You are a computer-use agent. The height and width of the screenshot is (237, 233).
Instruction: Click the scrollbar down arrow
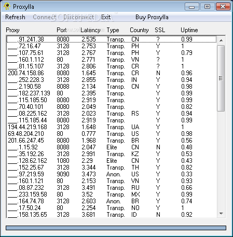[221, 214]
